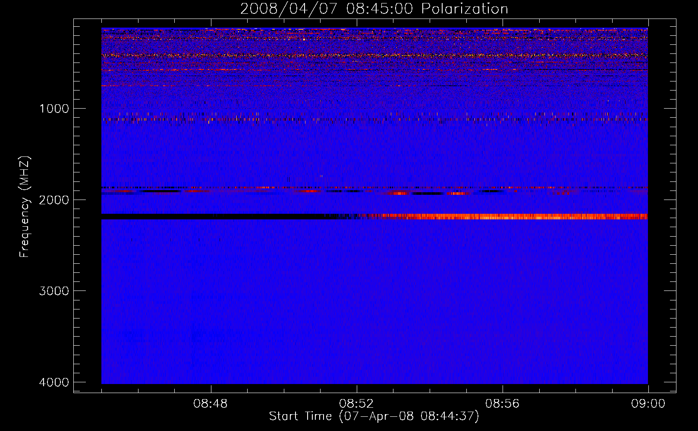Click the 3000 frequency tick label
This screenshot has height=431, width=698.
(x=54, y=291)
